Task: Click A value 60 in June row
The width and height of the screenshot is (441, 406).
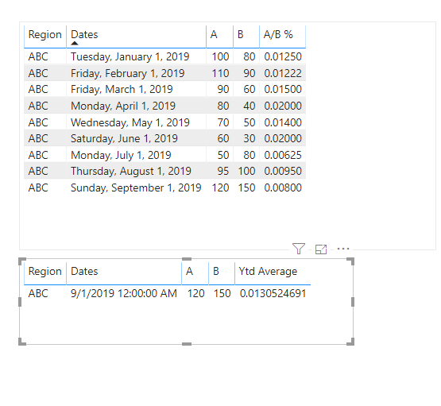Action: pyautogui.click(x=223, y=138)
